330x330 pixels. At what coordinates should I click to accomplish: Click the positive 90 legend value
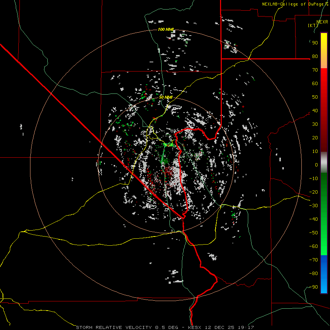coord(315,43)
